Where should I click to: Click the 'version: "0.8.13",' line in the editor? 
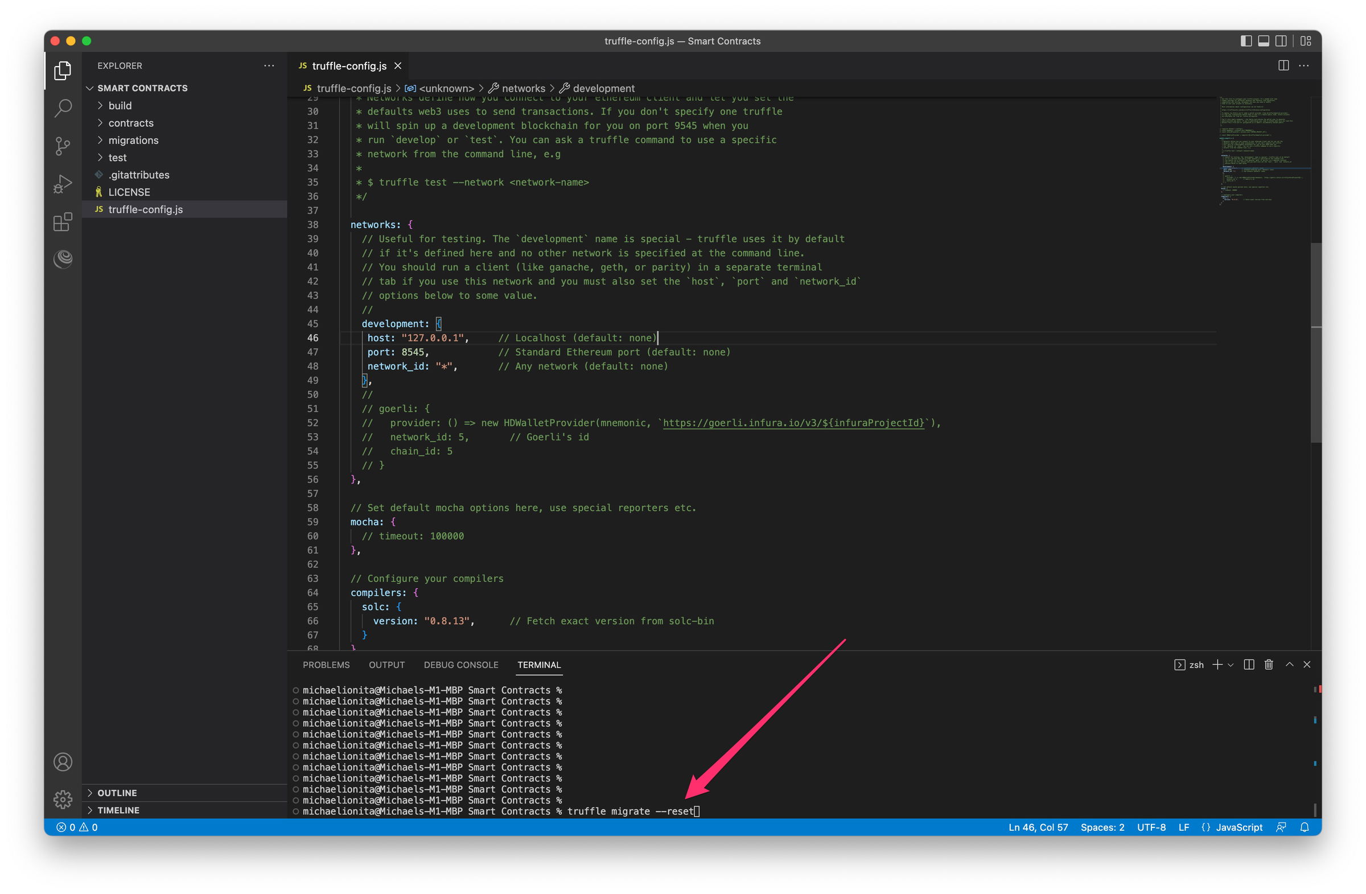point(423,621)
